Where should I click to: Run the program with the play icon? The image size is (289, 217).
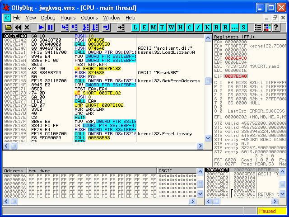(41, 28)
